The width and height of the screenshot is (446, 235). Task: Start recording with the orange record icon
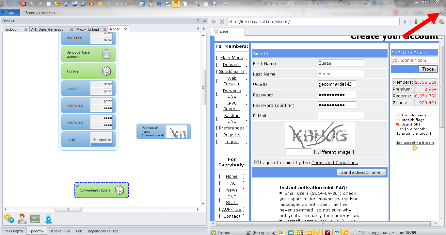click(x=91, y=4)
